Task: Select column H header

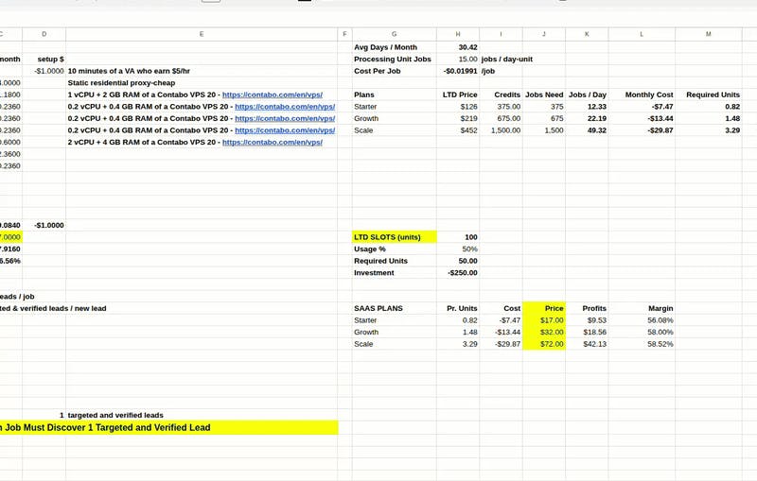Action: point(458,34)
